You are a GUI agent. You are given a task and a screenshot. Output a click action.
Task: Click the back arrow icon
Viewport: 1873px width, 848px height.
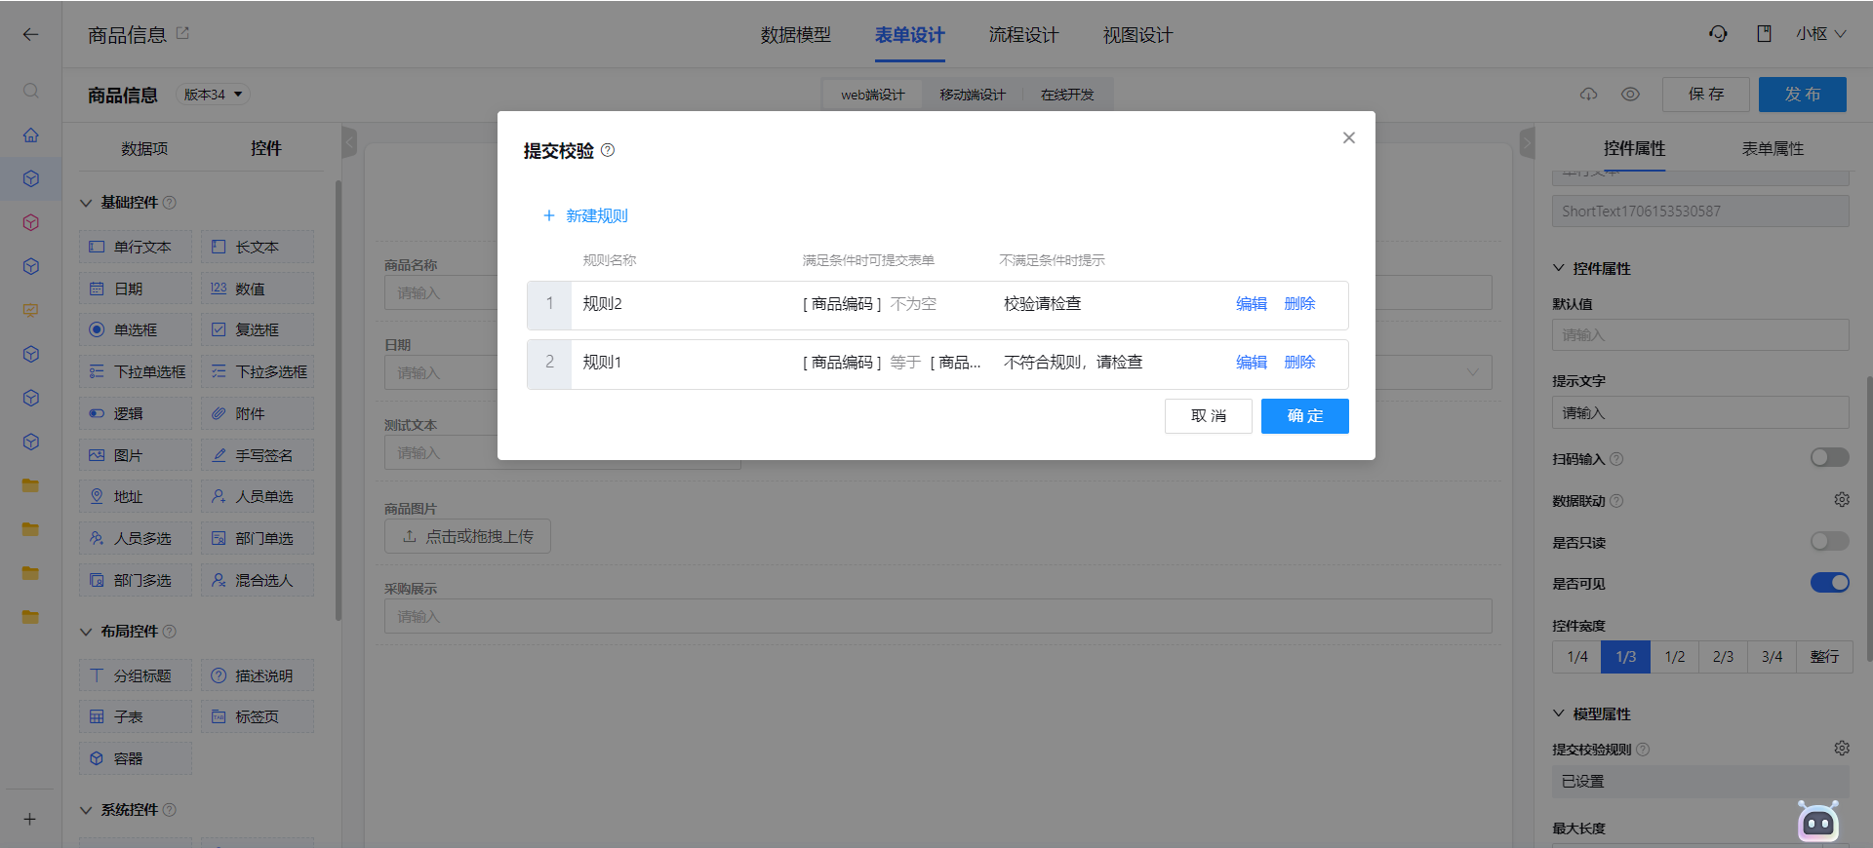(30, 35)
